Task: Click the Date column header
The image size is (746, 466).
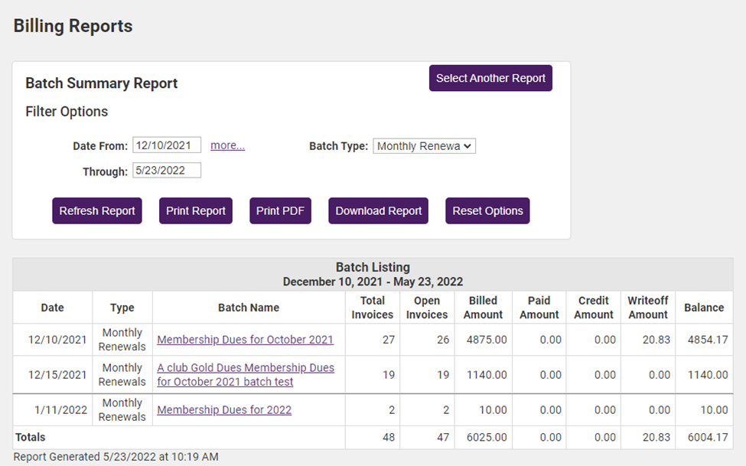Action: 52,307
